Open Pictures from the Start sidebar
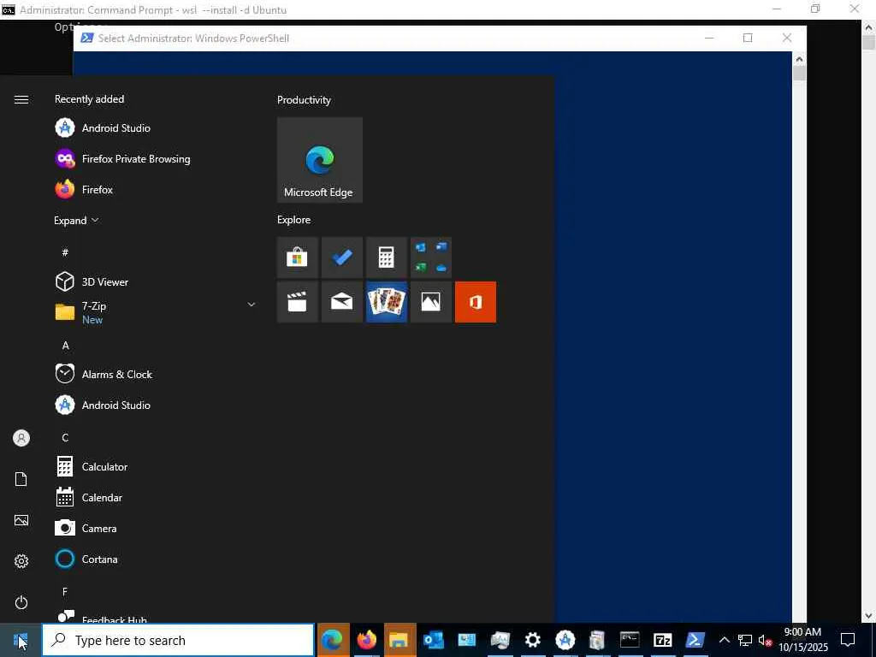The image size is (876, 657). pyautogui.click(x=21, y=520)
